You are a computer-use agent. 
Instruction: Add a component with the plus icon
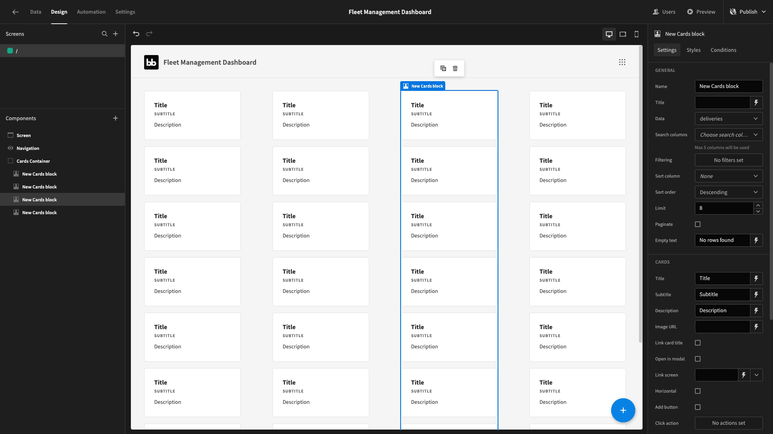click(x=116, y=118)
